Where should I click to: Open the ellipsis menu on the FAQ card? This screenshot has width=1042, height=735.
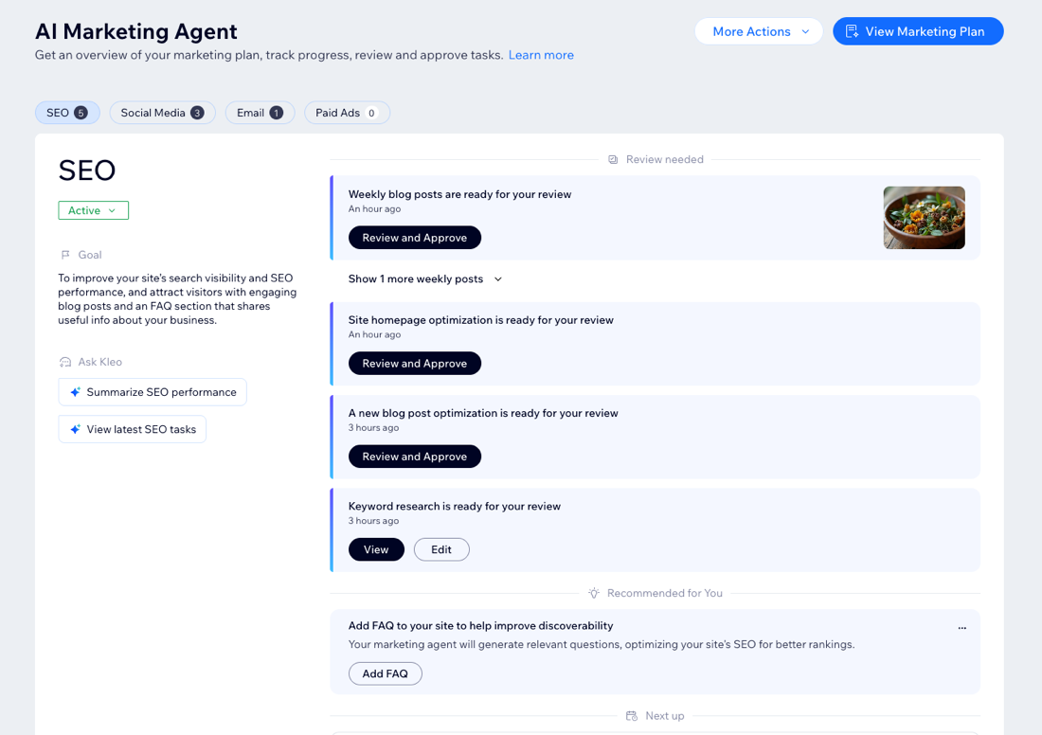pos(962,628)
